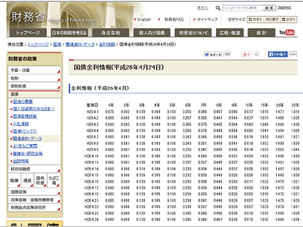The height and width of the screenshot is (227, 303).
Task: Open the YouTube channel logo
Action: click(x=287, y=32)
